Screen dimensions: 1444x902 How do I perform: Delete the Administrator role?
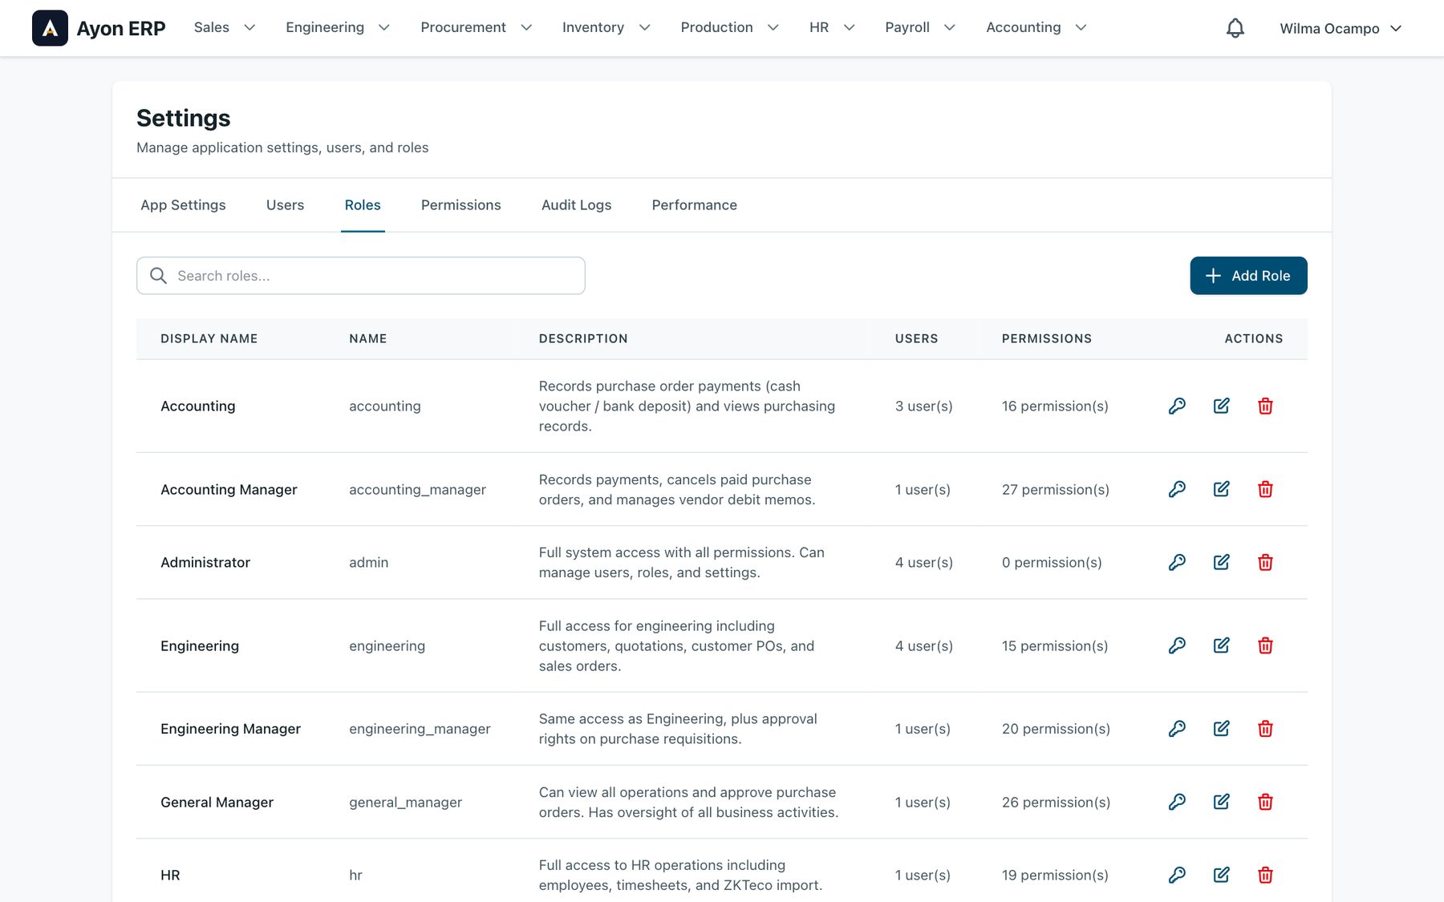pos(1265,562)
